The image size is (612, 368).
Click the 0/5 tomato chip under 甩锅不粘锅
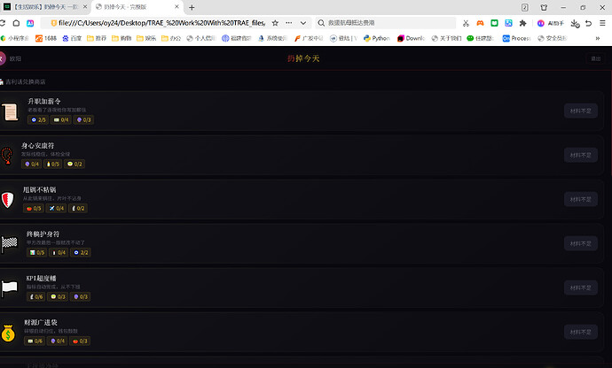click(x=34, y=209)
